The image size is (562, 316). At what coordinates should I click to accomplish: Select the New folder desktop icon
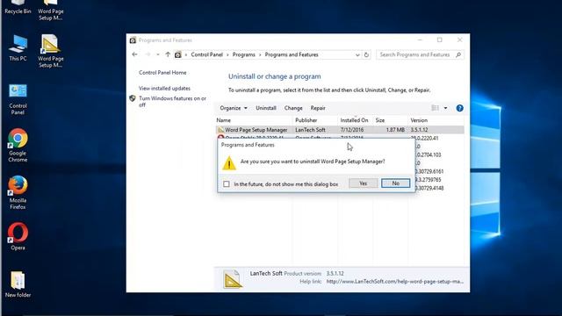click(18, 284)
